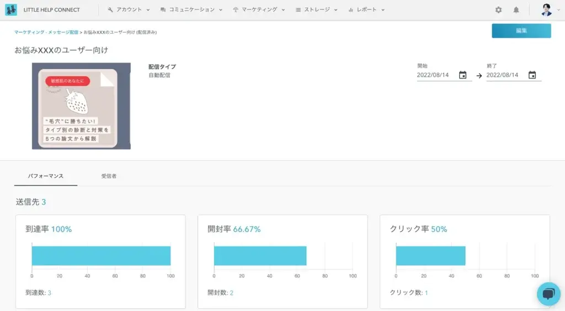
Task: Click the 終了 date input field
Action: click(505, 75)
